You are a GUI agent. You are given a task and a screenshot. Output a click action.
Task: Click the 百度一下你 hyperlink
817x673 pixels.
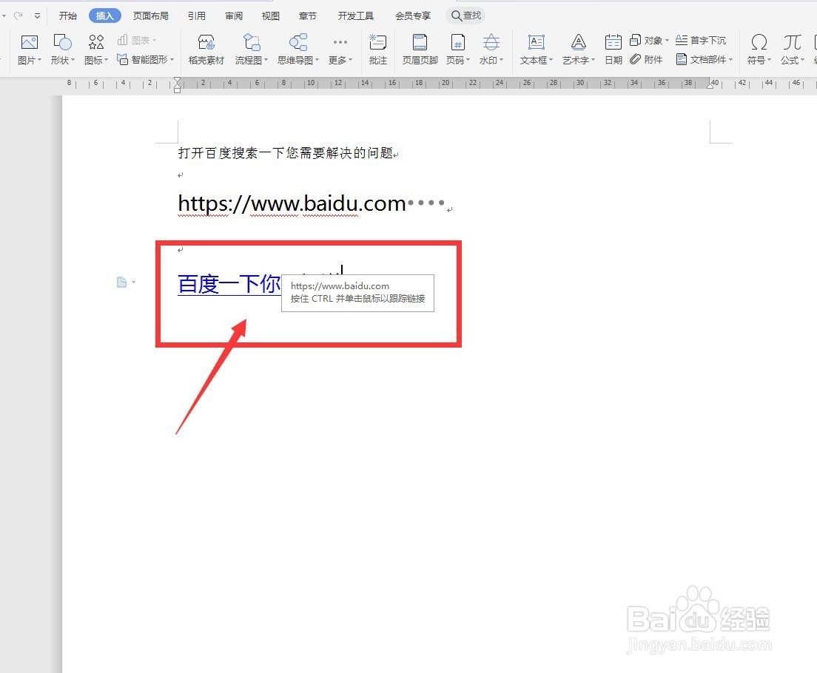point(229,285)
